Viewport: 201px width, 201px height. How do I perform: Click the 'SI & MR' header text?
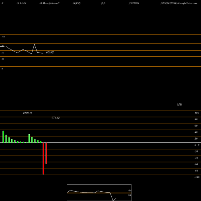[21, 3]
